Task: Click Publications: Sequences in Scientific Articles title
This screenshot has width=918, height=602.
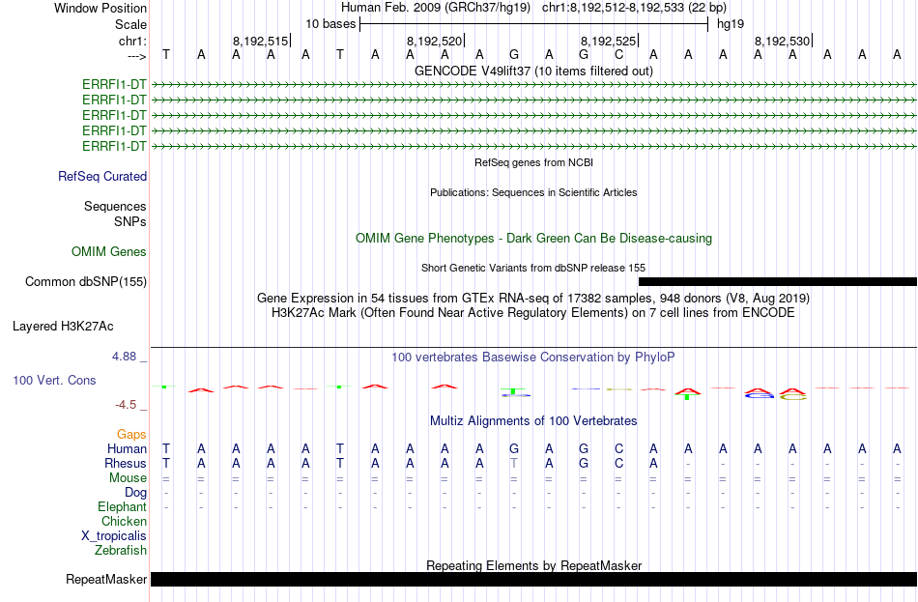Action: (534, 192)
